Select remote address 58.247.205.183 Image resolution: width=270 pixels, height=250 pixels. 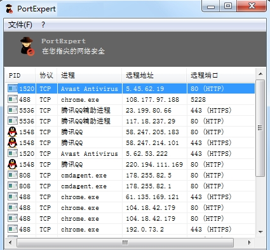pyautogui.click(x=152, y=132)
